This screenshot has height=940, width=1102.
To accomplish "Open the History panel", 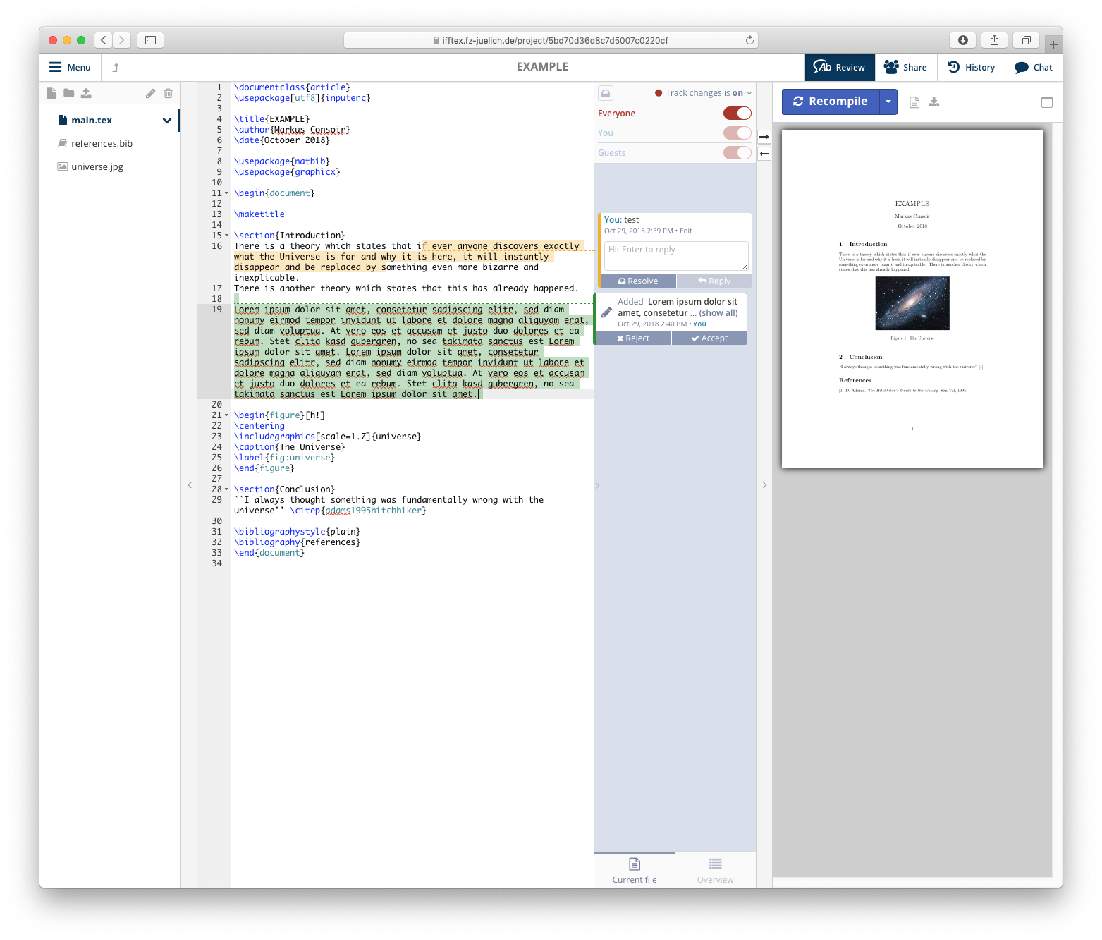I will pyautogui.click(x=971, y=68).
